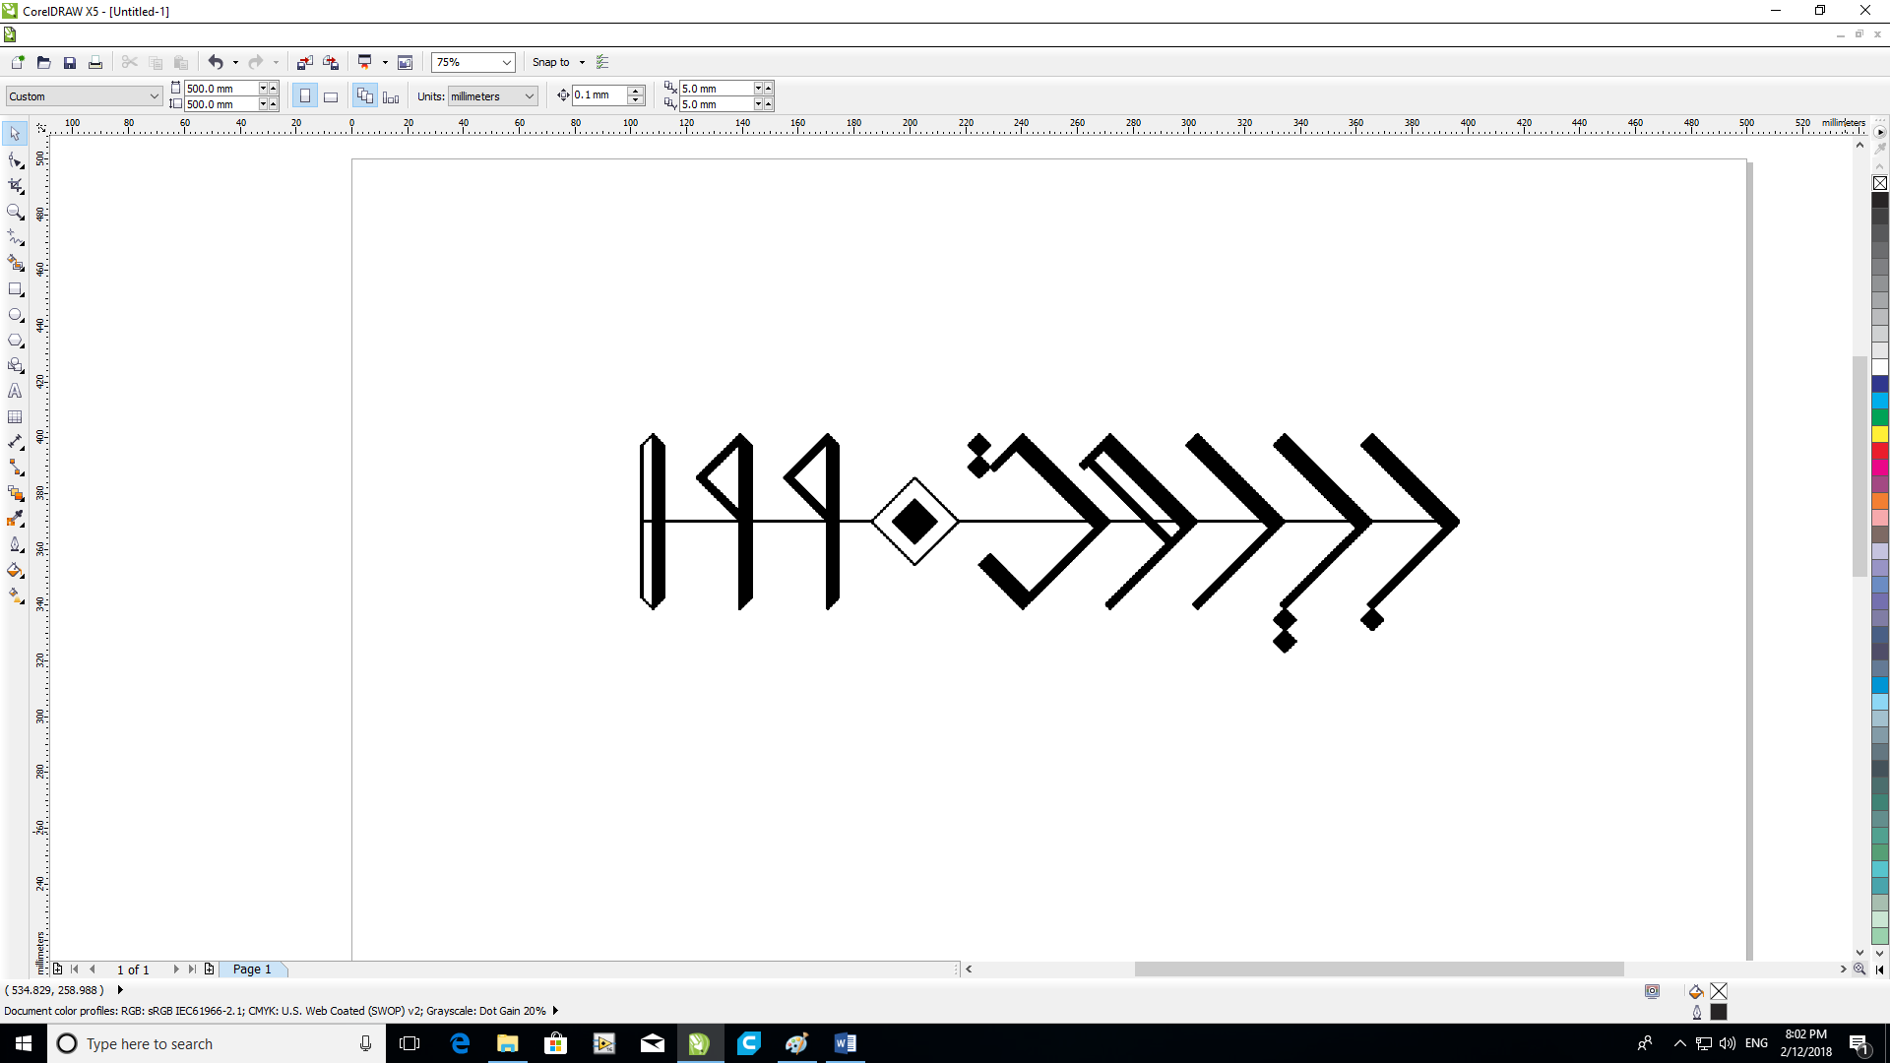Select the Interactive fill tool
This screenshot has width=1890, height=1063.
pos(15,595)
